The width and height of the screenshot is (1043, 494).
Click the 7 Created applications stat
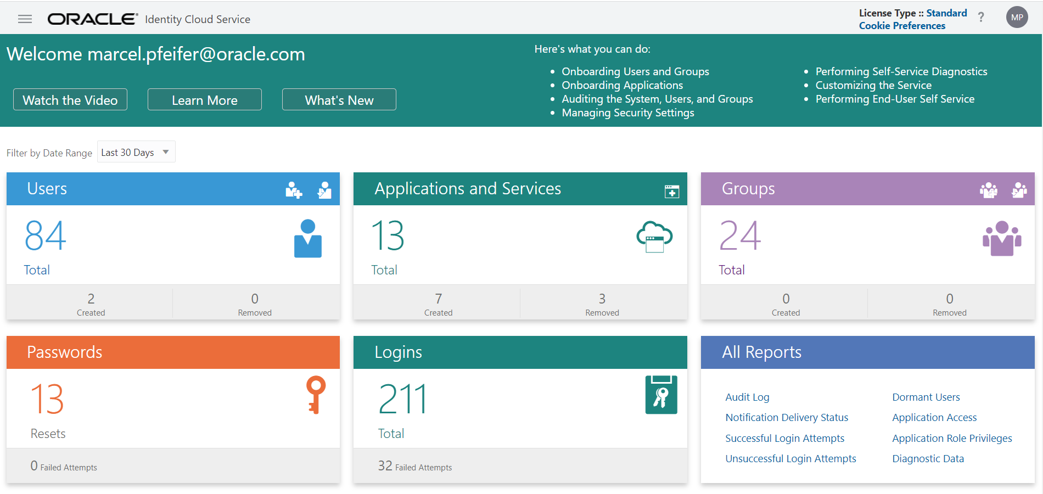(438, 304)
